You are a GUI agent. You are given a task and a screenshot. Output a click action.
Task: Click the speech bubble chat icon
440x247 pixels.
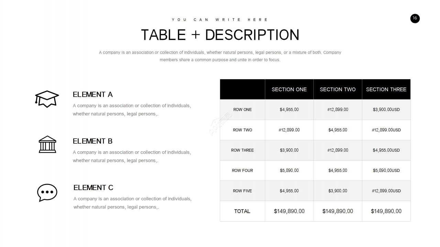point(47,192)
